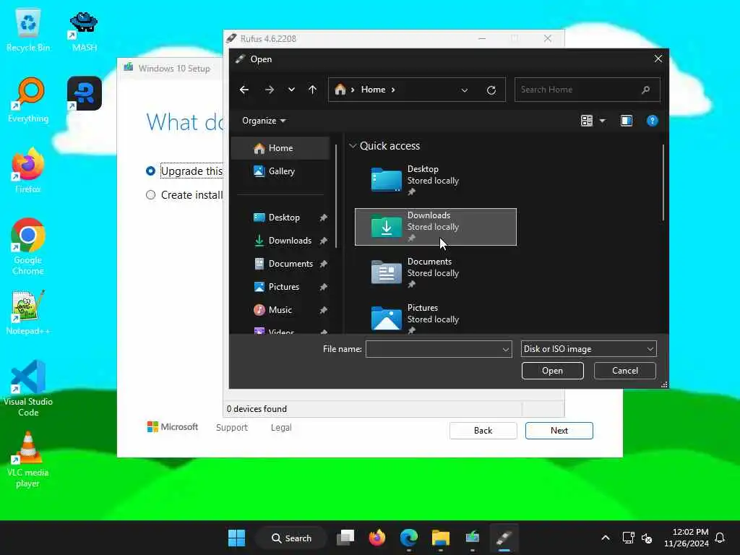Click the taskbar Search box
The image size is (740, 555).
291,538
